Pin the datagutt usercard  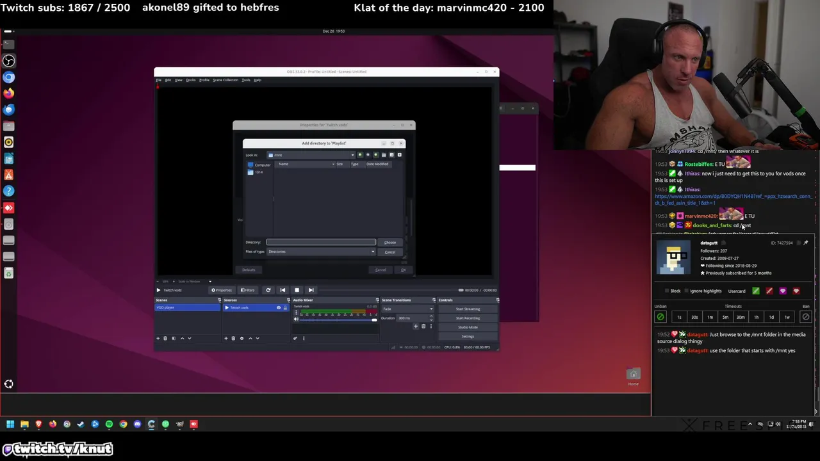806,243
